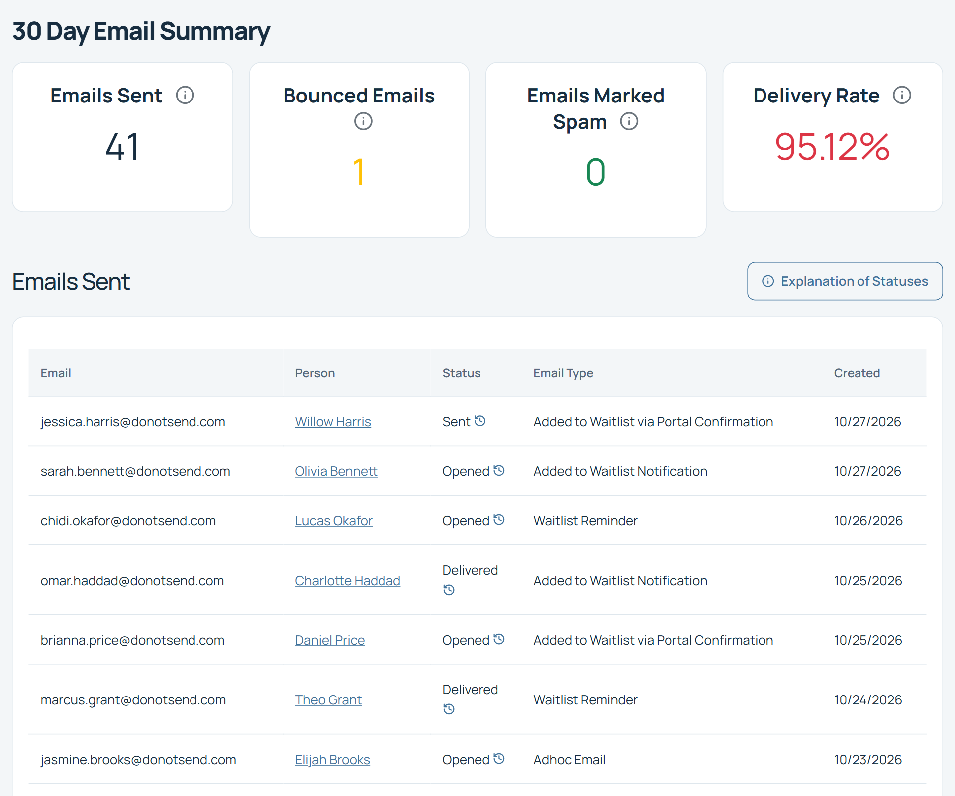Open status history icon for omar.haddad row
Image resolution: width=955 pixels, height=796 pixels.
[x=449, y=590]
